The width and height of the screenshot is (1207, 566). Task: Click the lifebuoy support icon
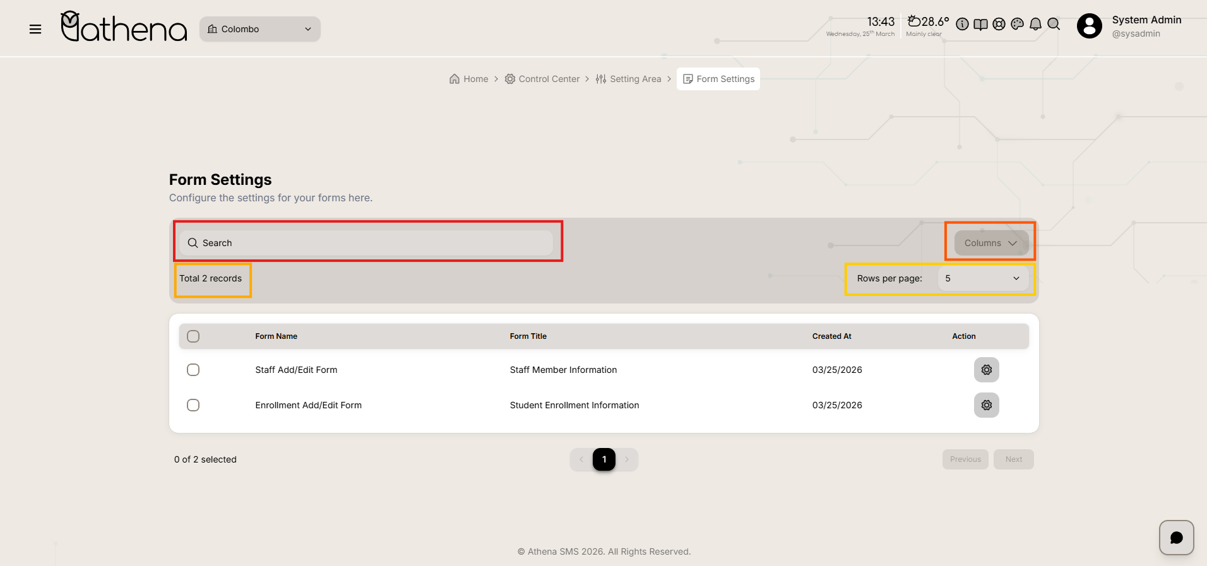(999, 24)
